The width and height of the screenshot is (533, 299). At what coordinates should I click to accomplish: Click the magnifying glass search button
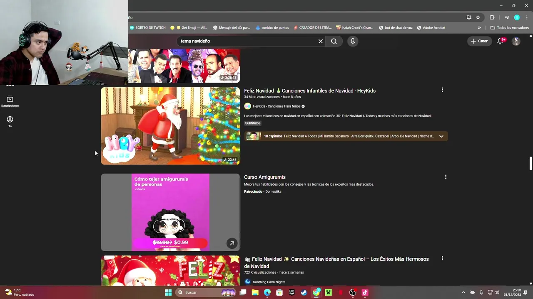[x=334, y=41]
